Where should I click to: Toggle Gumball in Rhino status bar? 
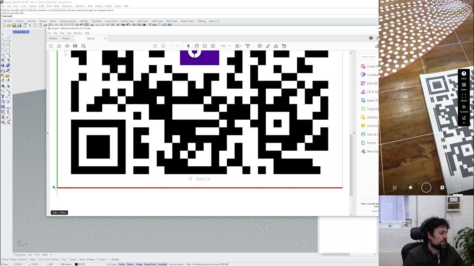162,264
